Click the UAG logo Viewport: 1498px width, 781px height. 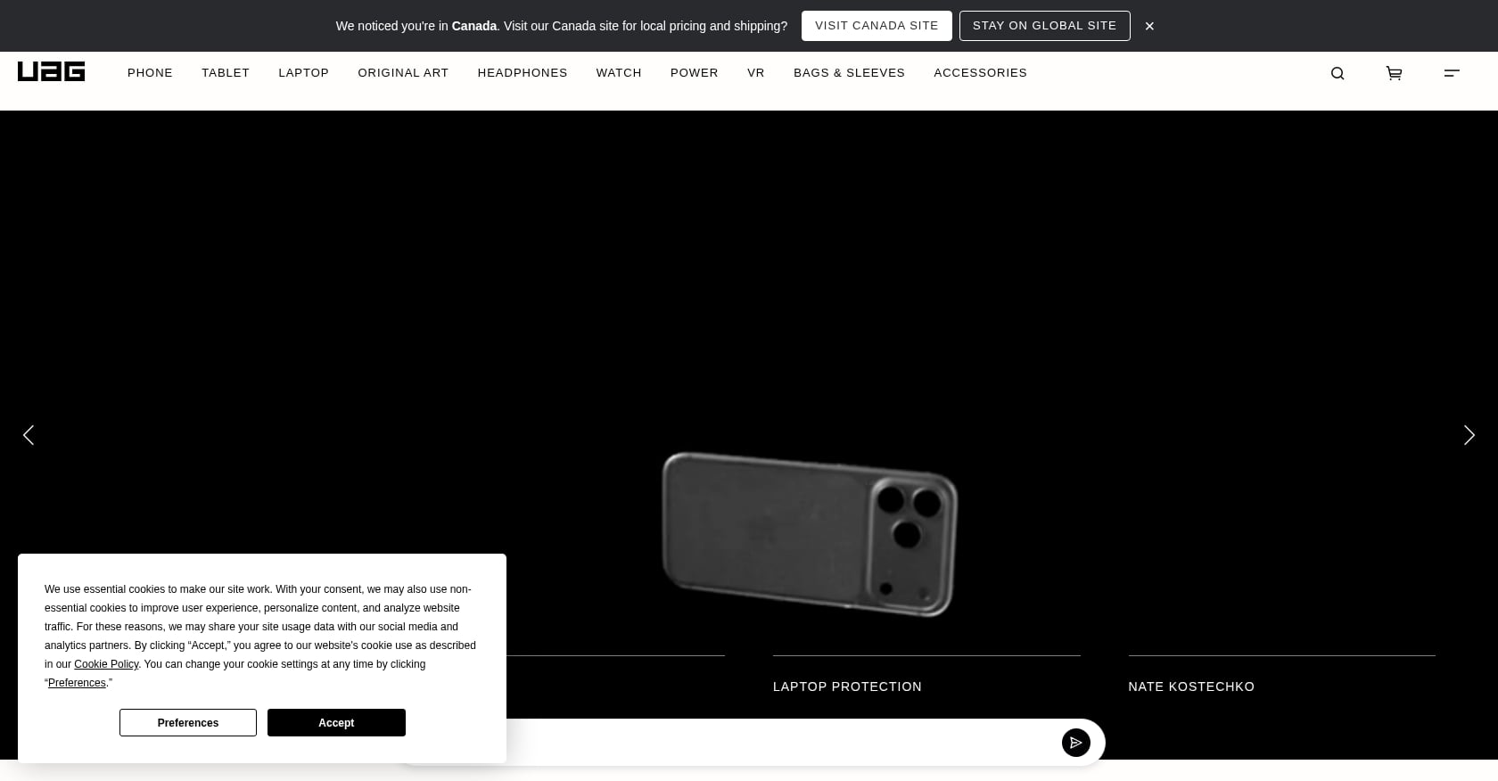coord(51,71)
